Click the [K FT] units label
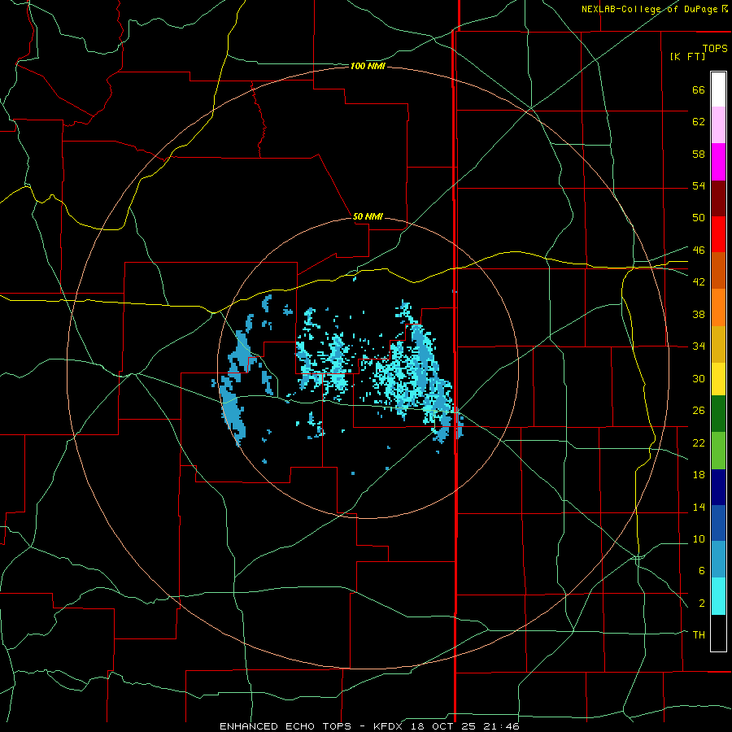Image resolution: width=732 pixels, height=732 pixels. tap(687, 56)
